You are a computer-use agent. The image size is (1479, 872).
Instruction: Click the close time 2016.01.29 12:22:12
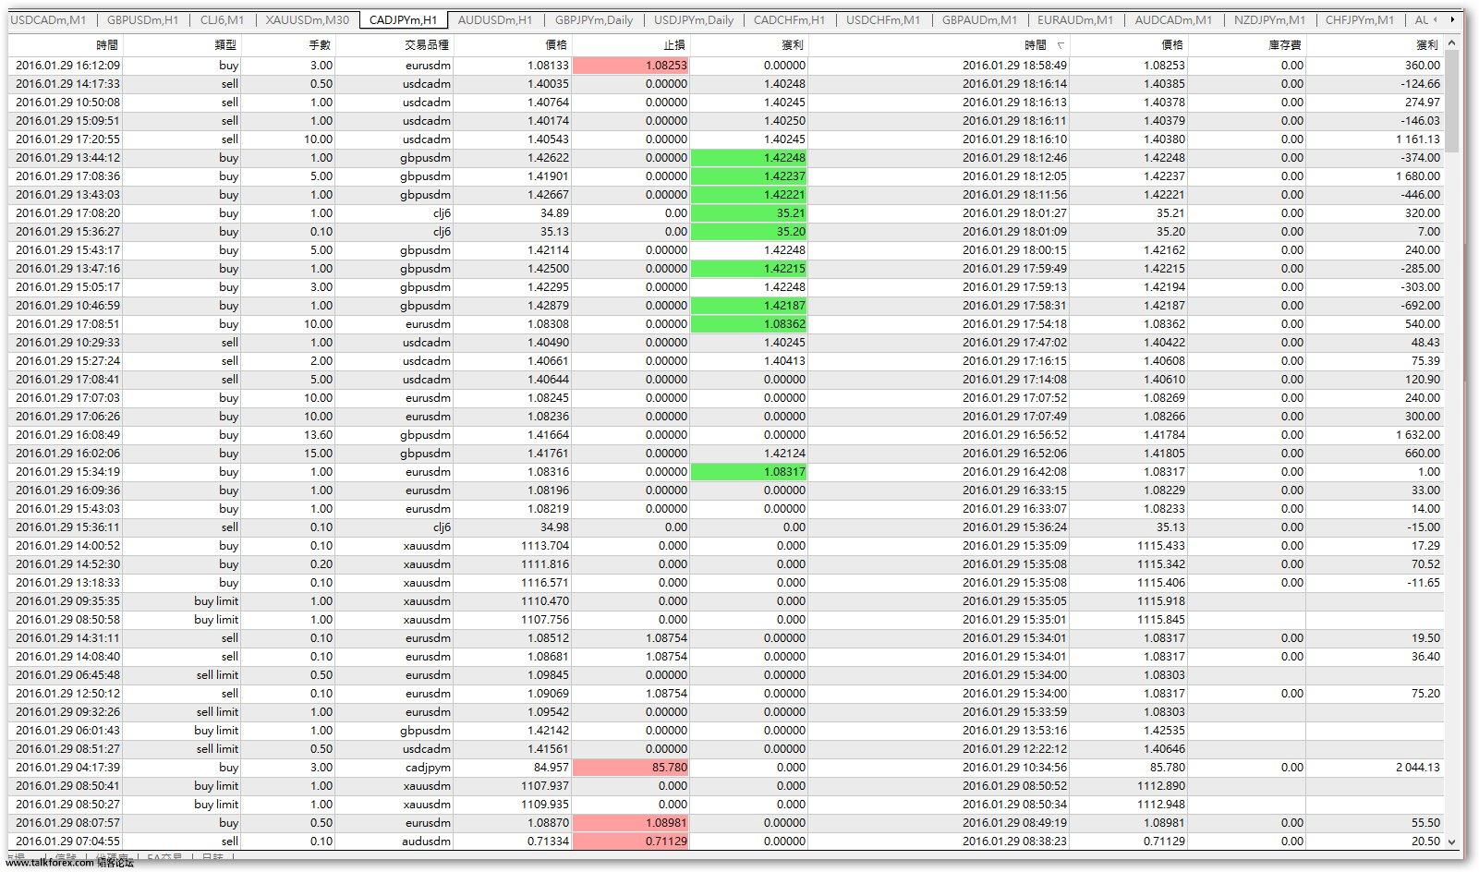(1014, 749)
